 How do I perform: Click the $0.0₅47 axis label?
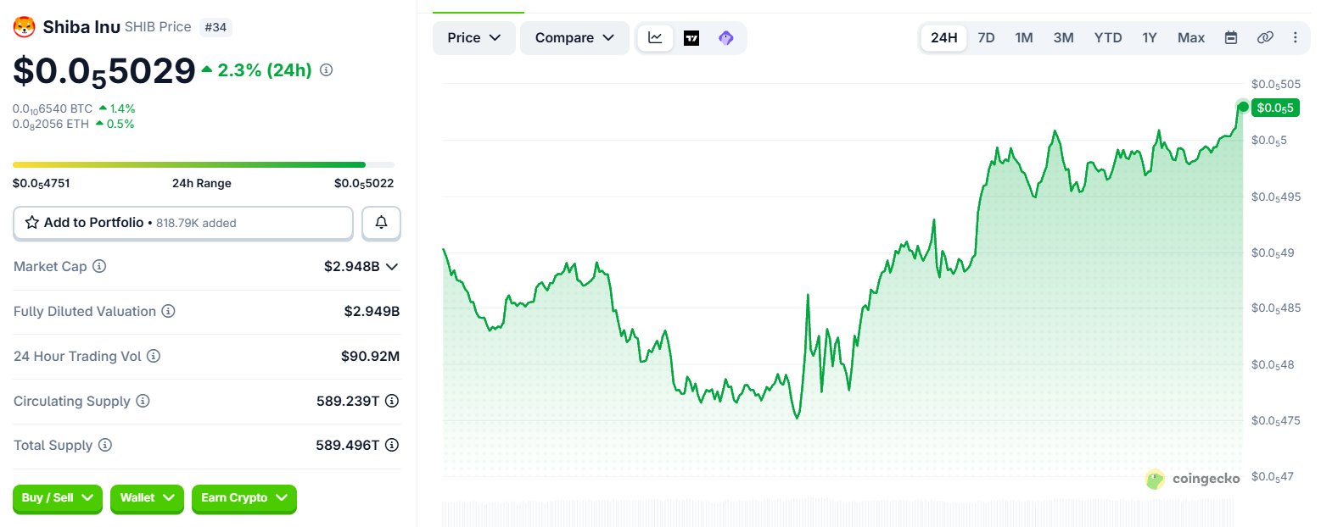tap(1273, 477)
